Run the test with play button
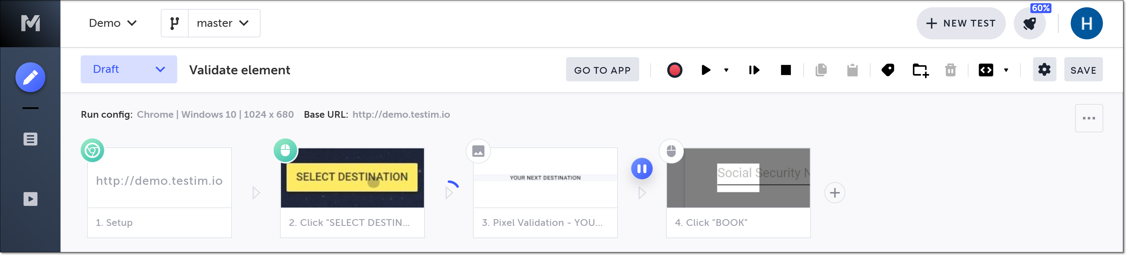Image resolution: width=1126 pixels, height=255 pixels. [x=706, y=70]
